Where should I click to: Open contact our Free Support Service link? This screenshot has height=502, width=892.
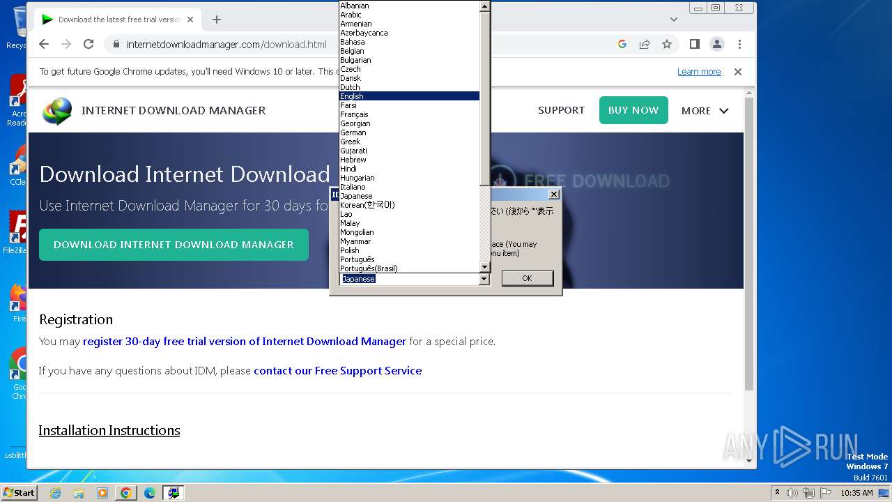coord(337,371)
